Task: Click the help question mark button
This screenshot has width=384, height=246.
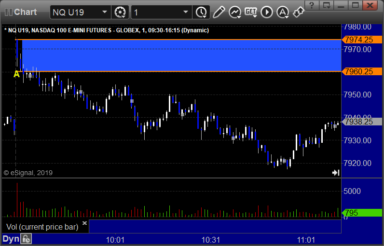Action: [x=312, y=5]
